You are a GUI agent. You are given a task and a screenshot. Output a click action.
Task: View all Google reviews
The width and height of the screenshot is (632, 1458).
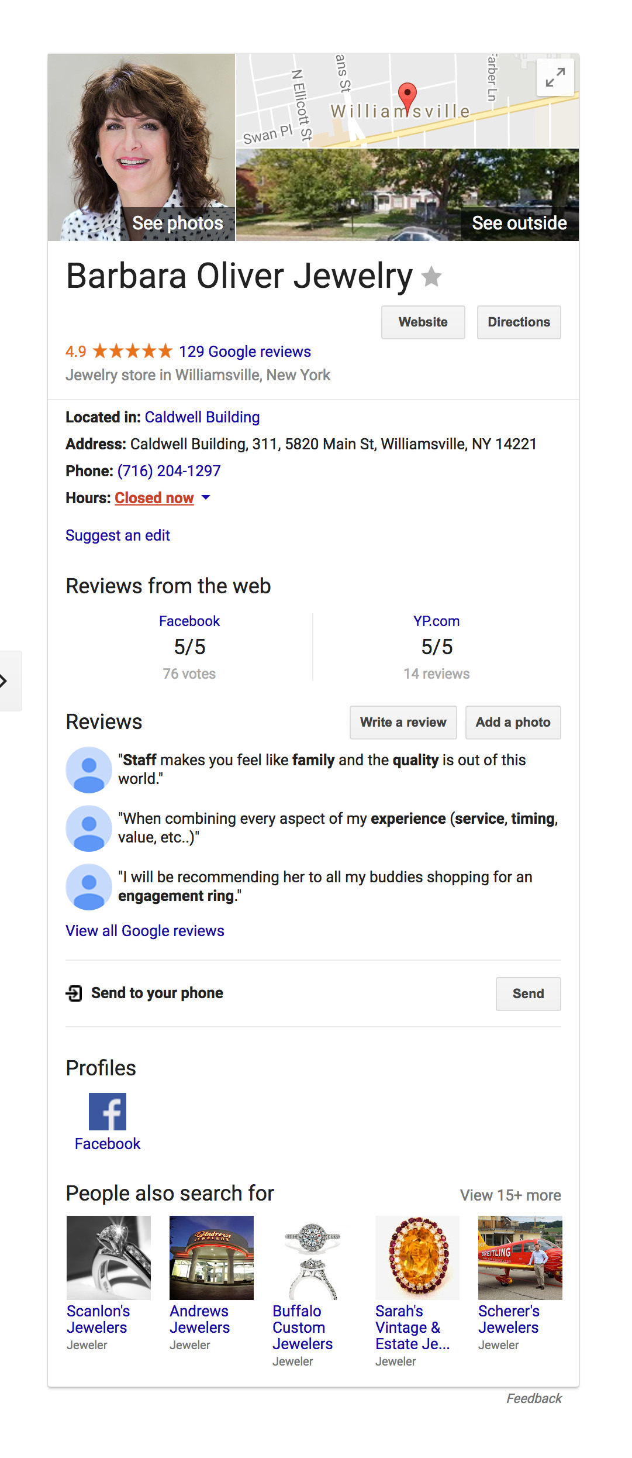(x=145, y=931)
